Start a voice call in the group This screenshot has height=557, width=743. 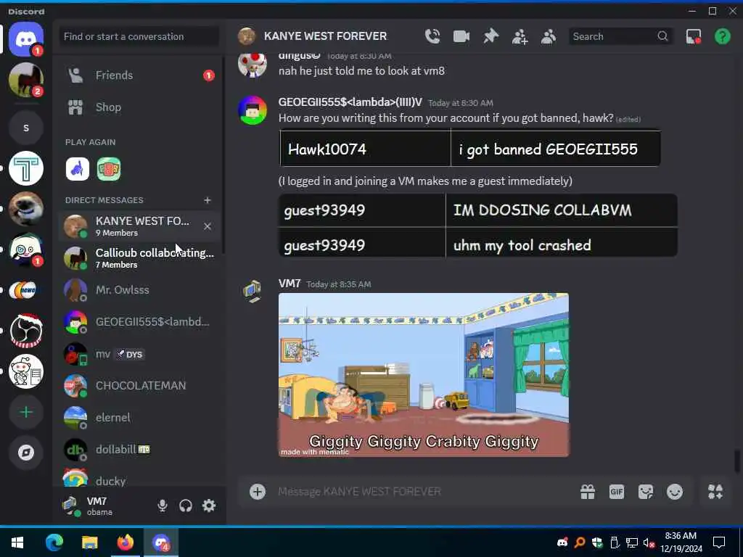point(432,36)
